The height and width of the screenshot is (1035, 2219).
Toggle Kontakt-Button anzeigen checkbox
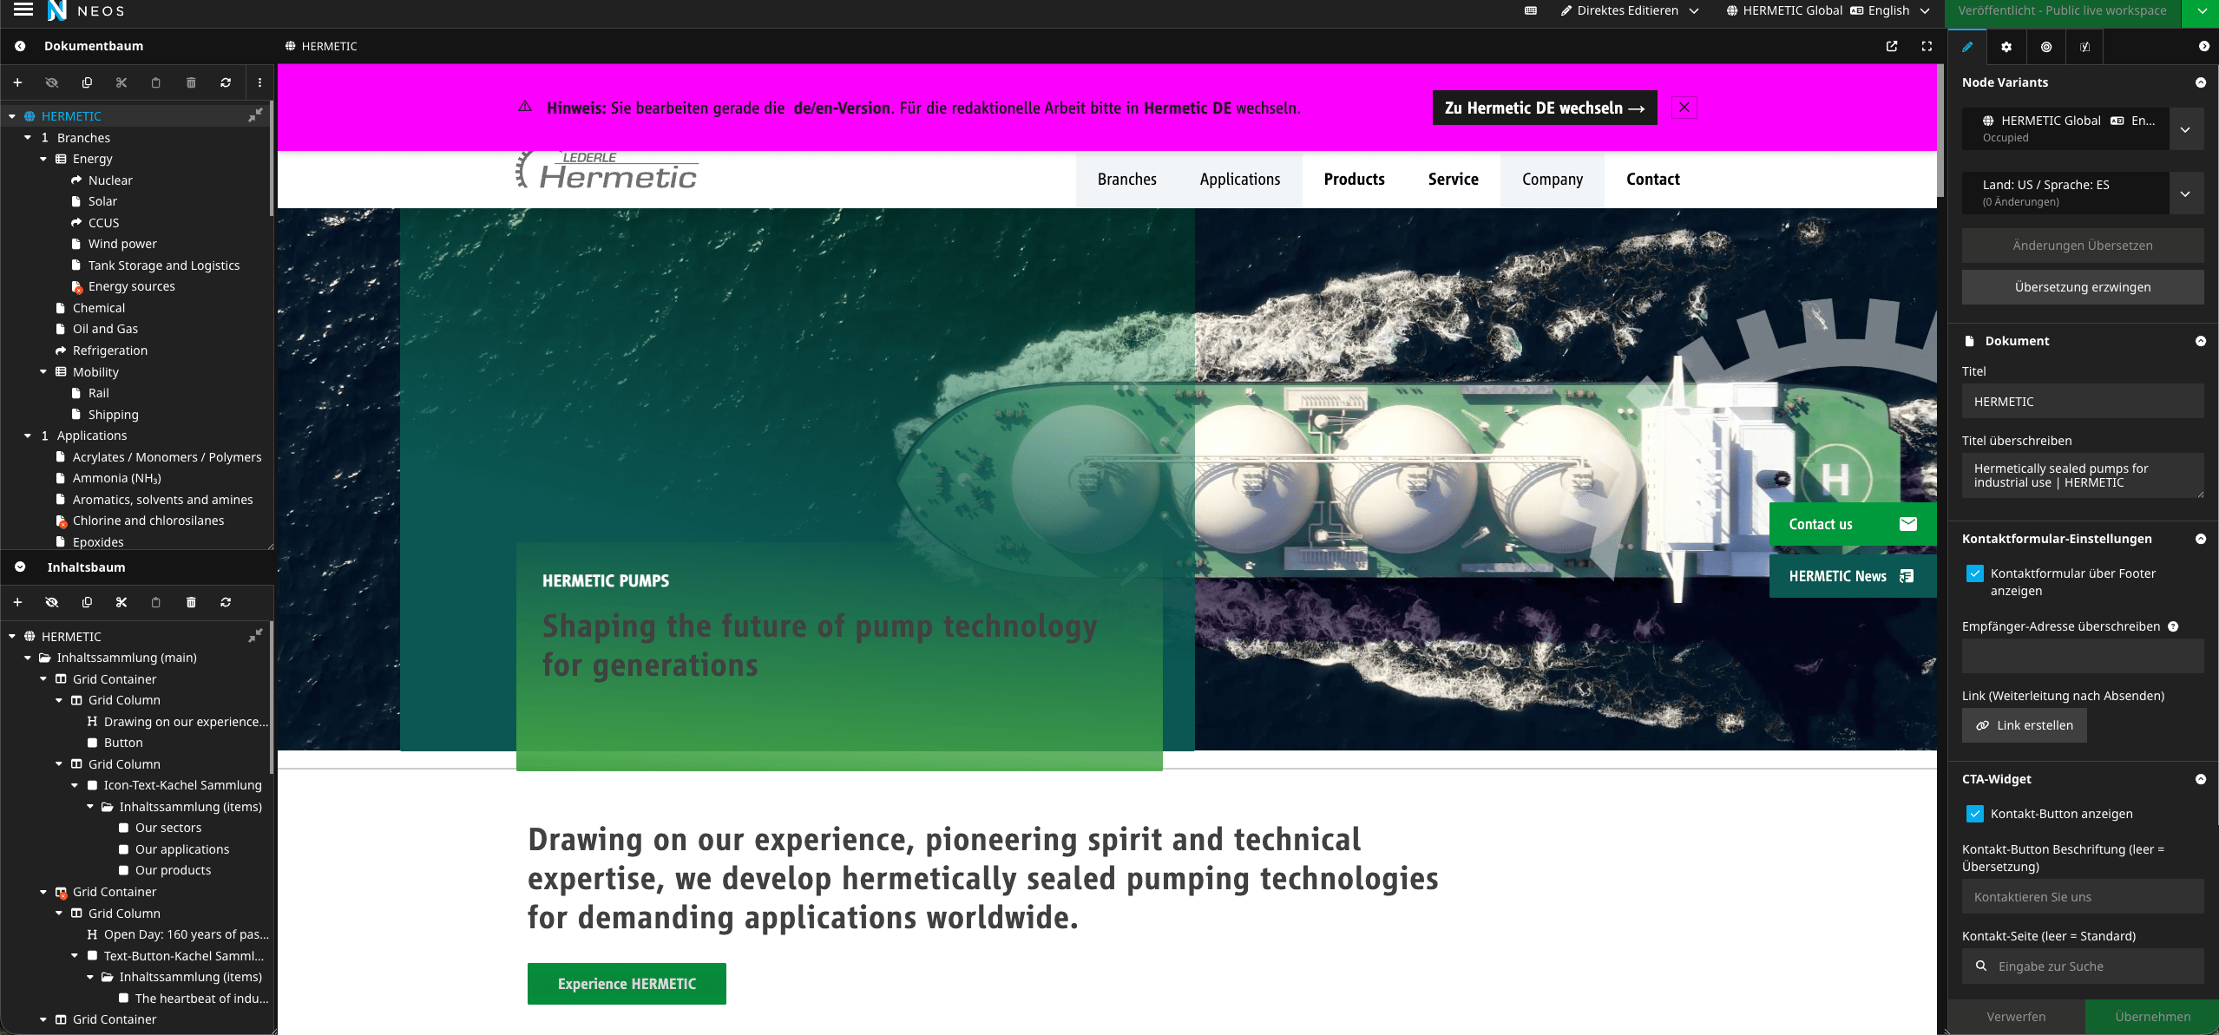point(1975,814)
